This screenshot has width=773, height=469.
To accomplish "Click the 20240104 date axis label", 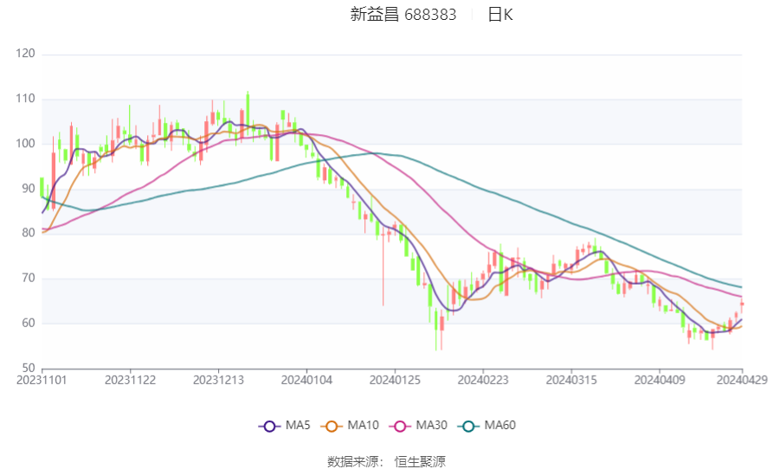I will coord(306,381).
